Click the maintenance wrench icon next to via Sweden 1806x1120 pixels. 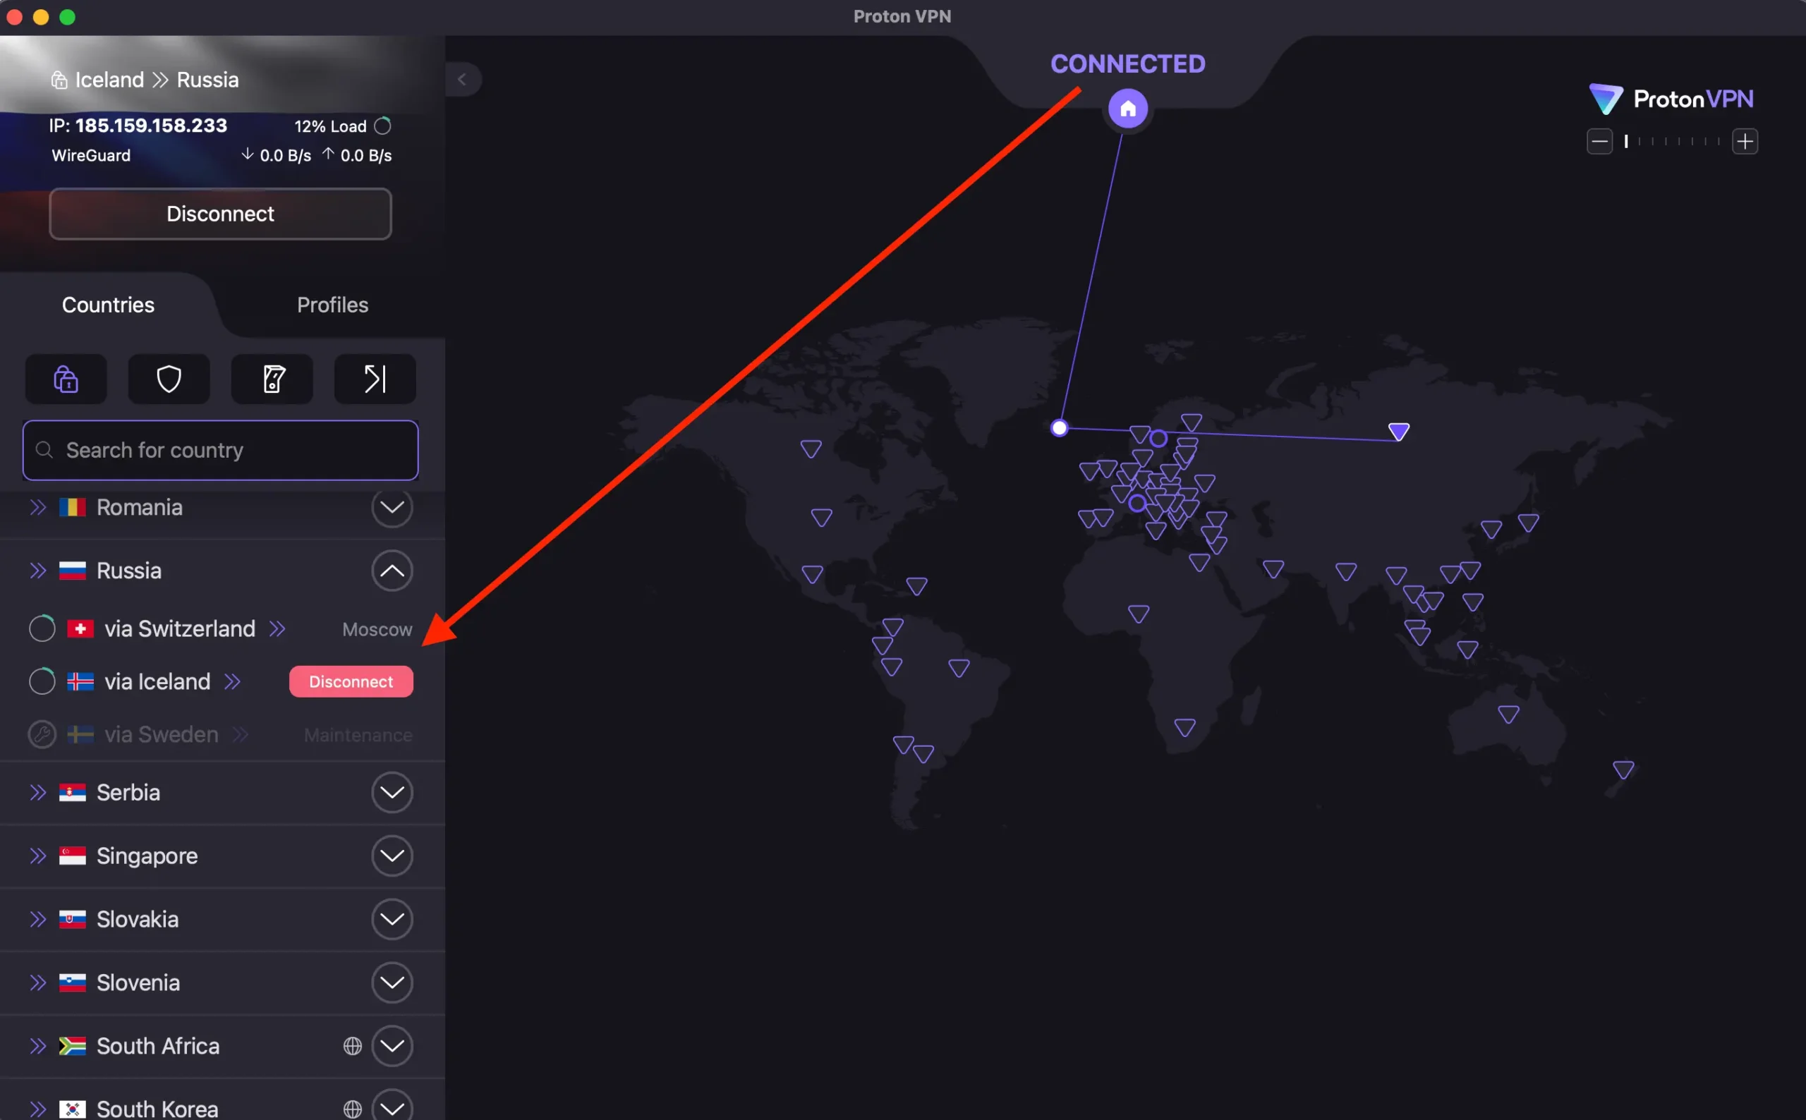(42, 734)
